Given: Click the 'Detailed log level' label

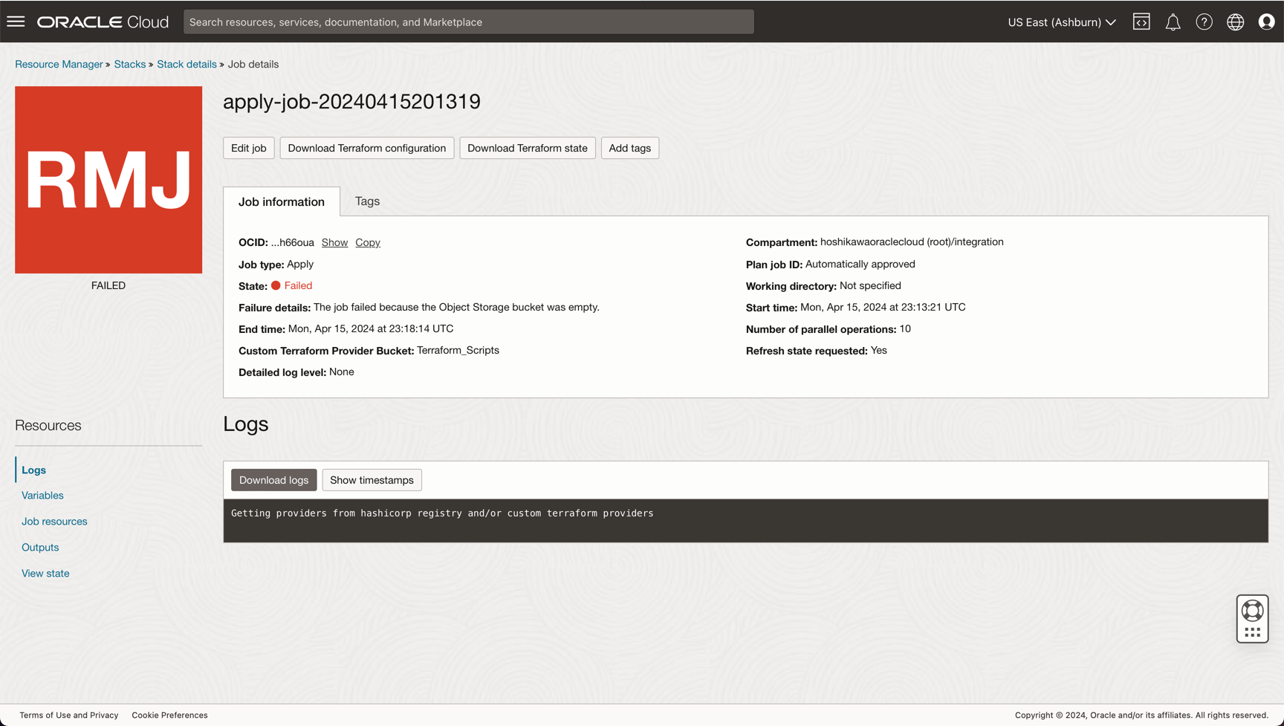Looking at the screenshot, I should point(282,372).
